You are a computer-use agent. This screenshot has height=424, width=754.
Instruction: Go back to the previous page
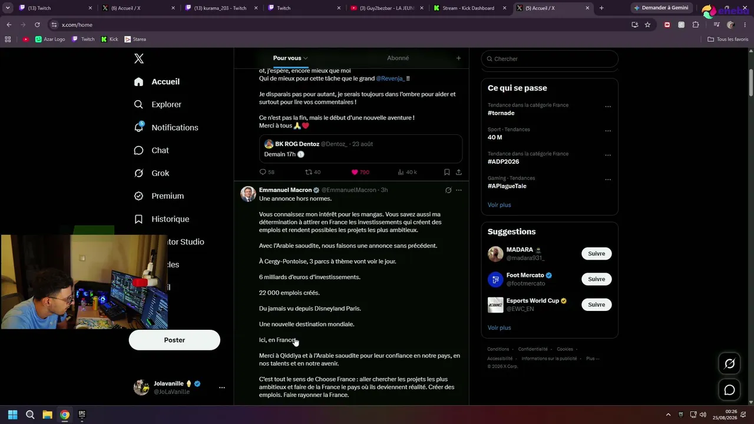[x=9, y=25]
